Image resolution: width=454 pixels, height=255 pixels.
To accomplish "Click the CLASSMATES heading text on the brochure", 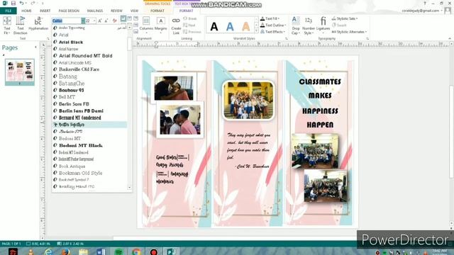I will pyautogui.click(x=320, y=82).
